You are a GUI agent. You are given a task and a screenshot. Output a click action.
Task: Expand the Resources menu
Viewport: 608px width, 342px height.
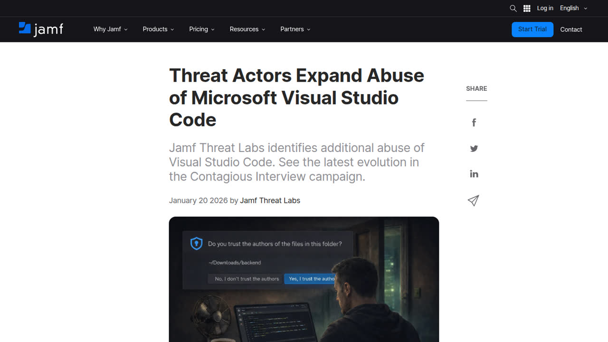click(247, 29)
